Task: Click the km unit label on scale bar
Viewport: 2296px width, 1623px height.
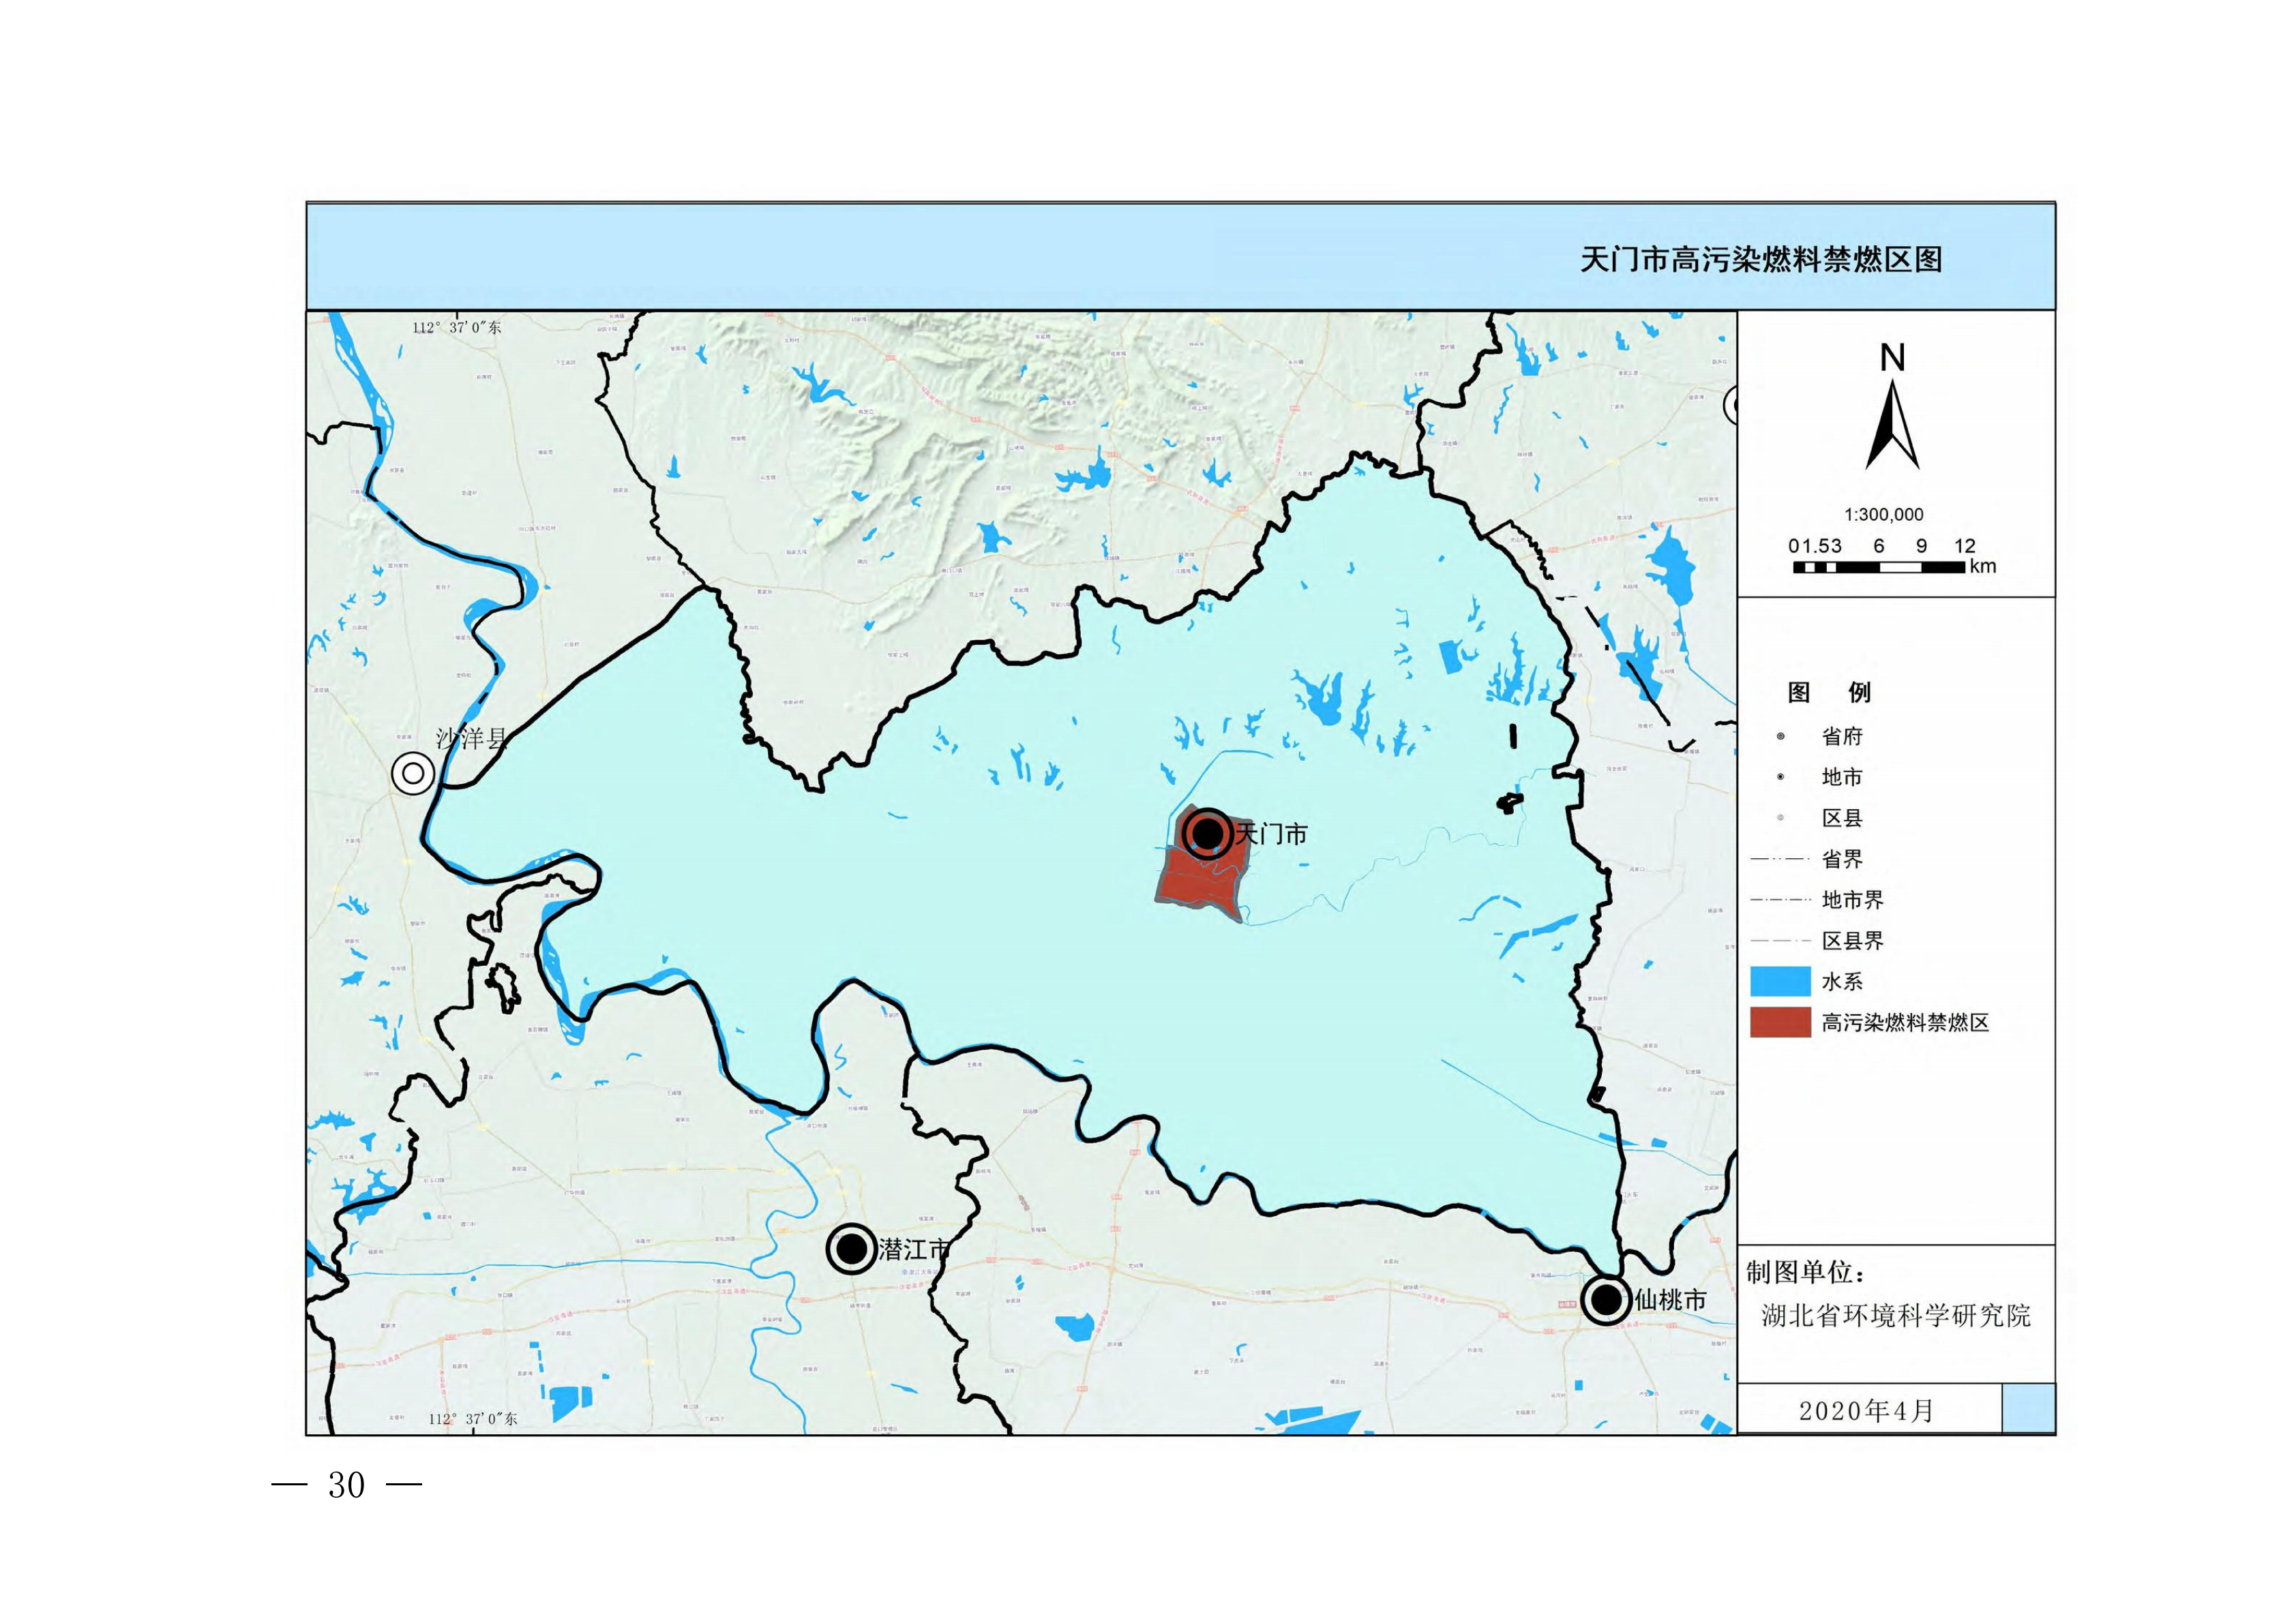Action: pos(1983,566)
